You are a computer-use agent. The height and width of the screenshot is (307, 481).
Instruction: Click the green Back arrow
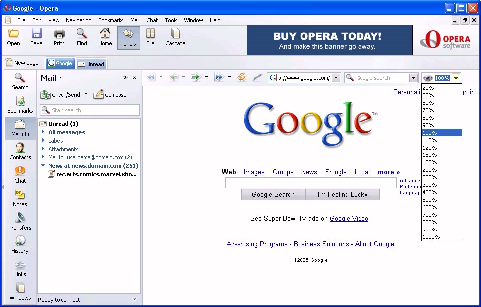coord(174,77)
